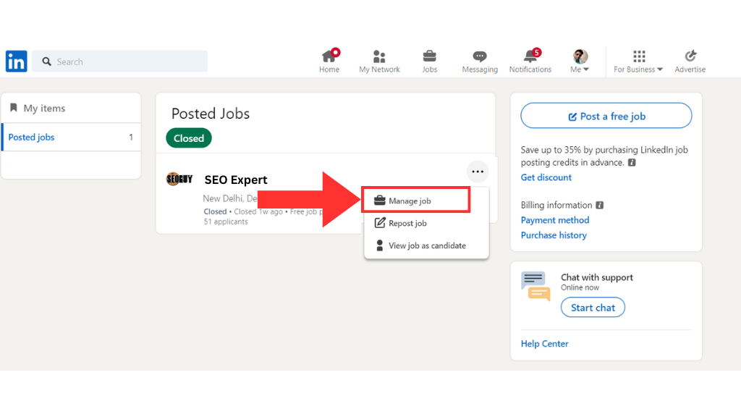Screen dimensions: 741x417
Task: Click the 51 applicants text
Action: 226,222
